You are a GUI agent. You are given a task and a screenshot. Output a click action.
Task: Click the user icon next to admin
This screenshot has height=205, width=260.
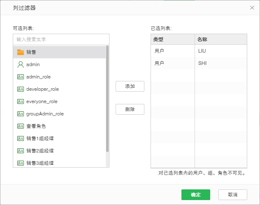pyautogui.click(x=21, y=64)
